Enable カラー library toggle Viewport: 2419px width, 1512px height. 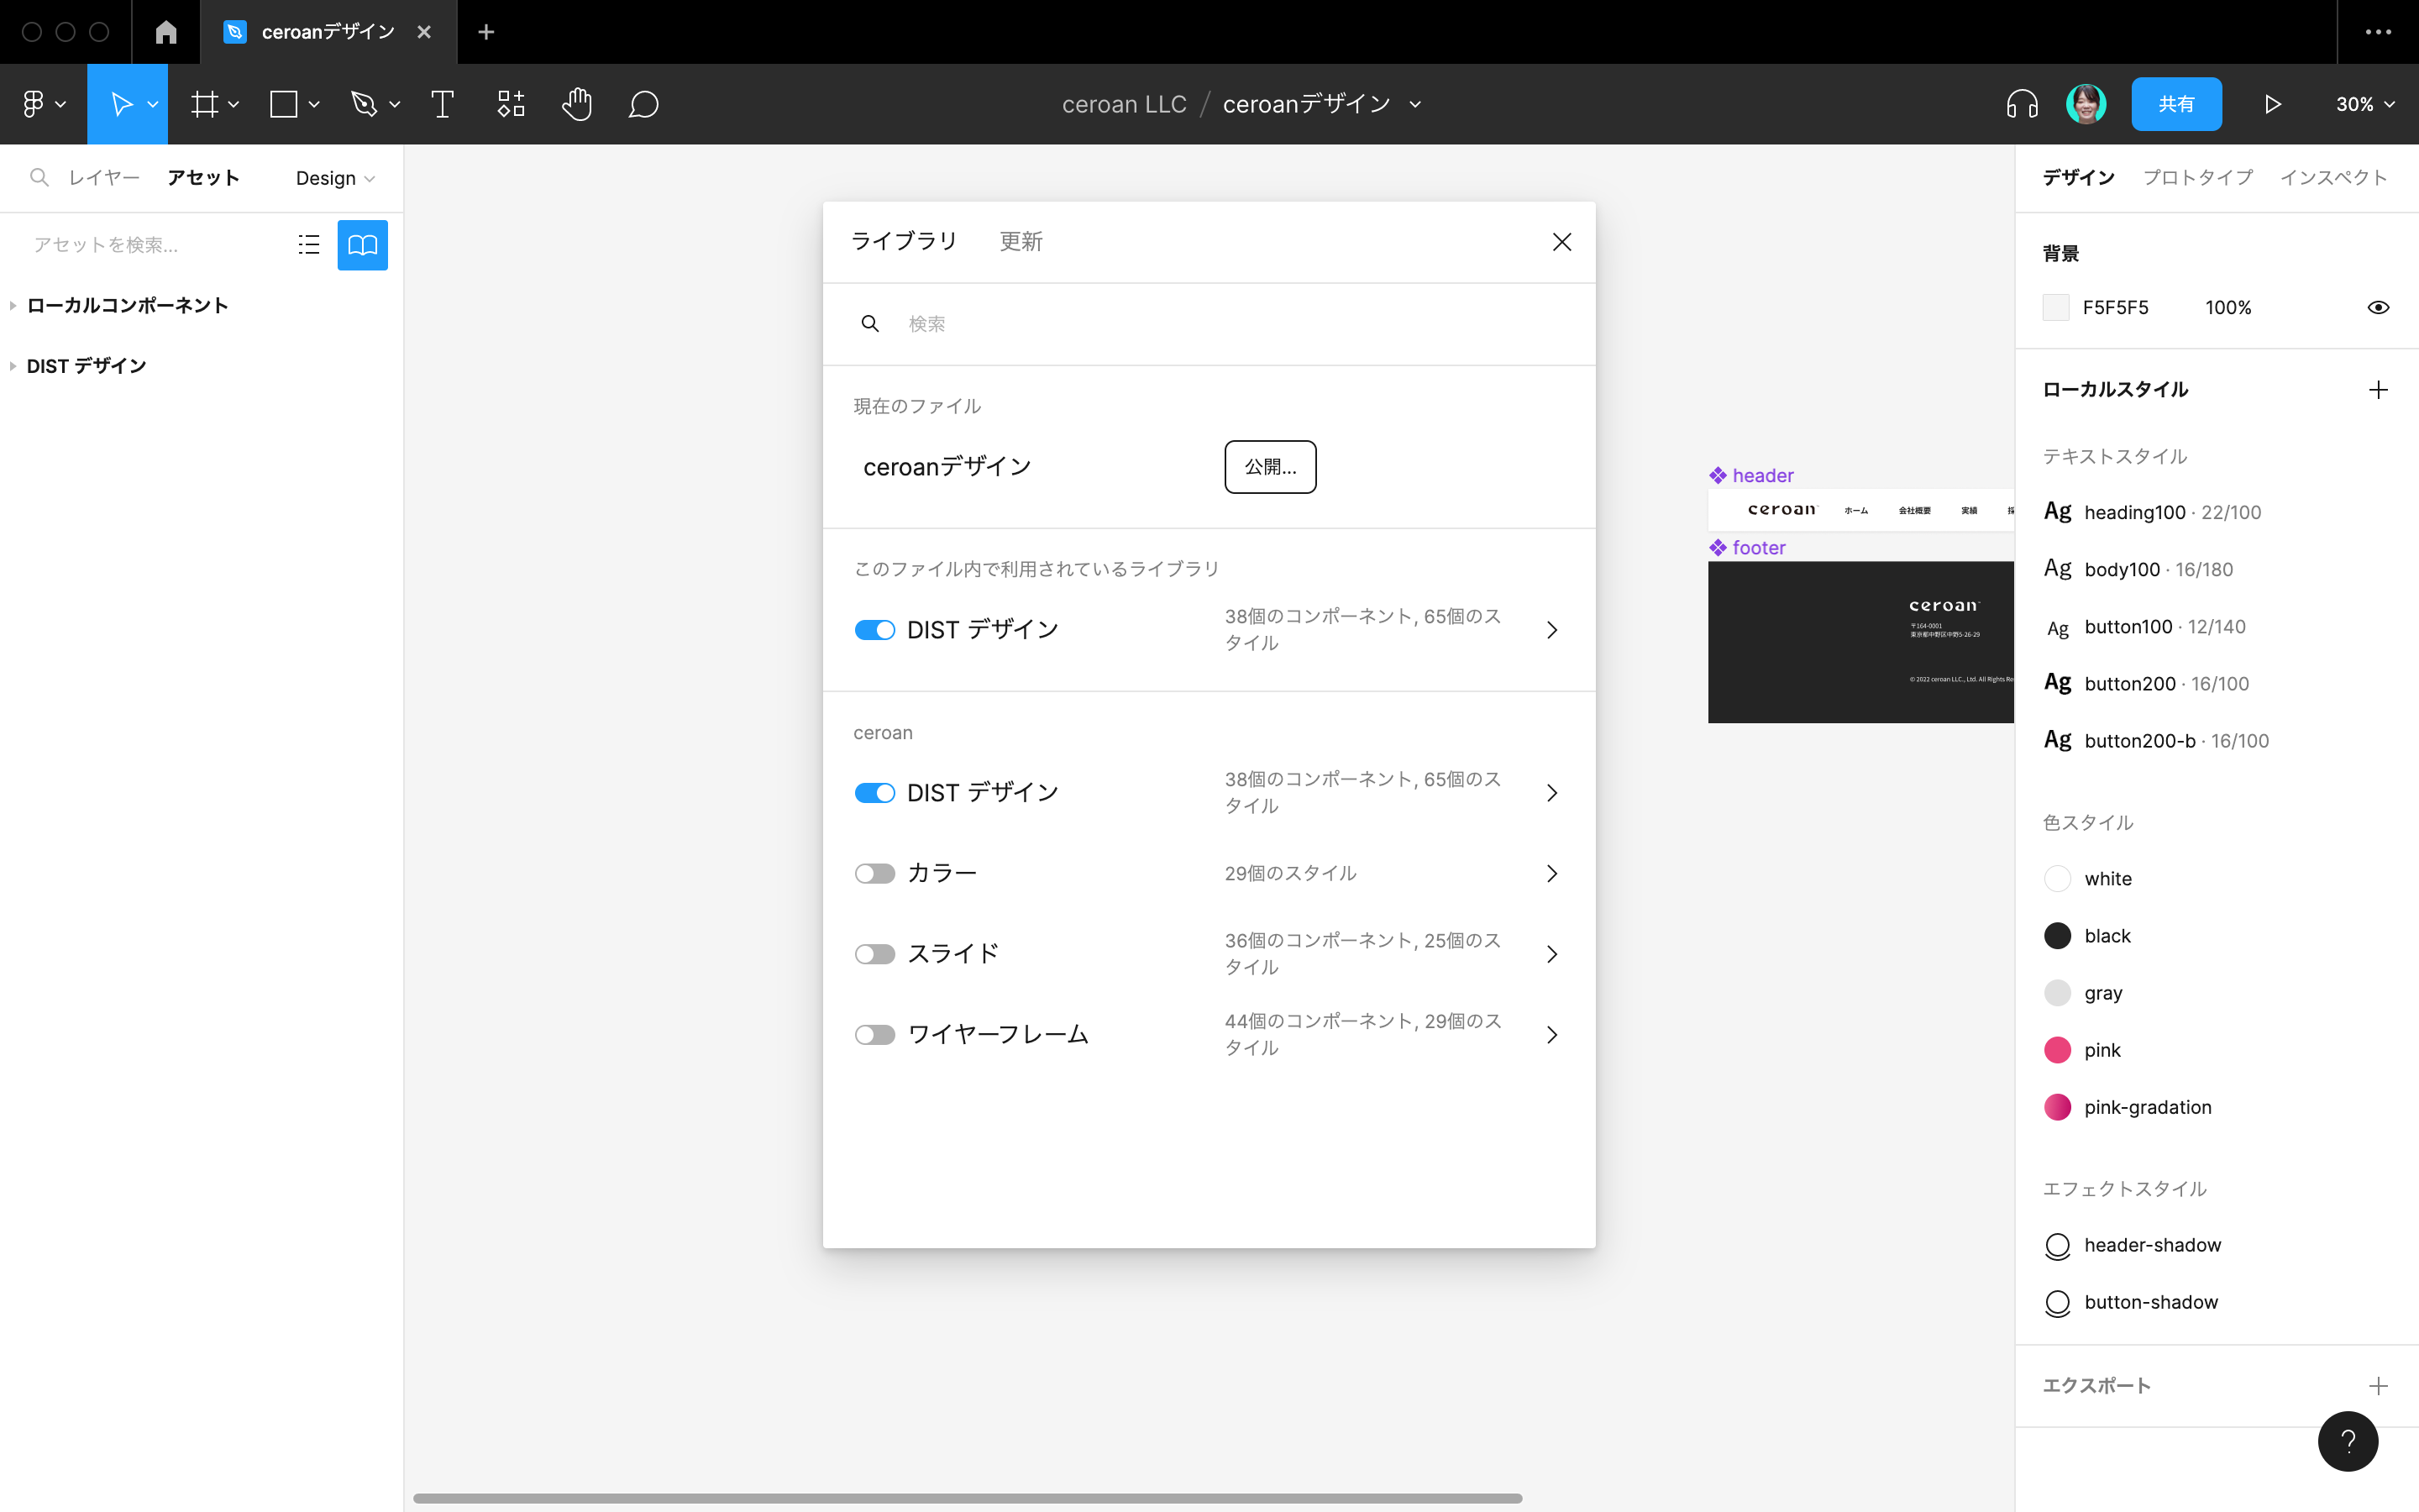[871, 873]
